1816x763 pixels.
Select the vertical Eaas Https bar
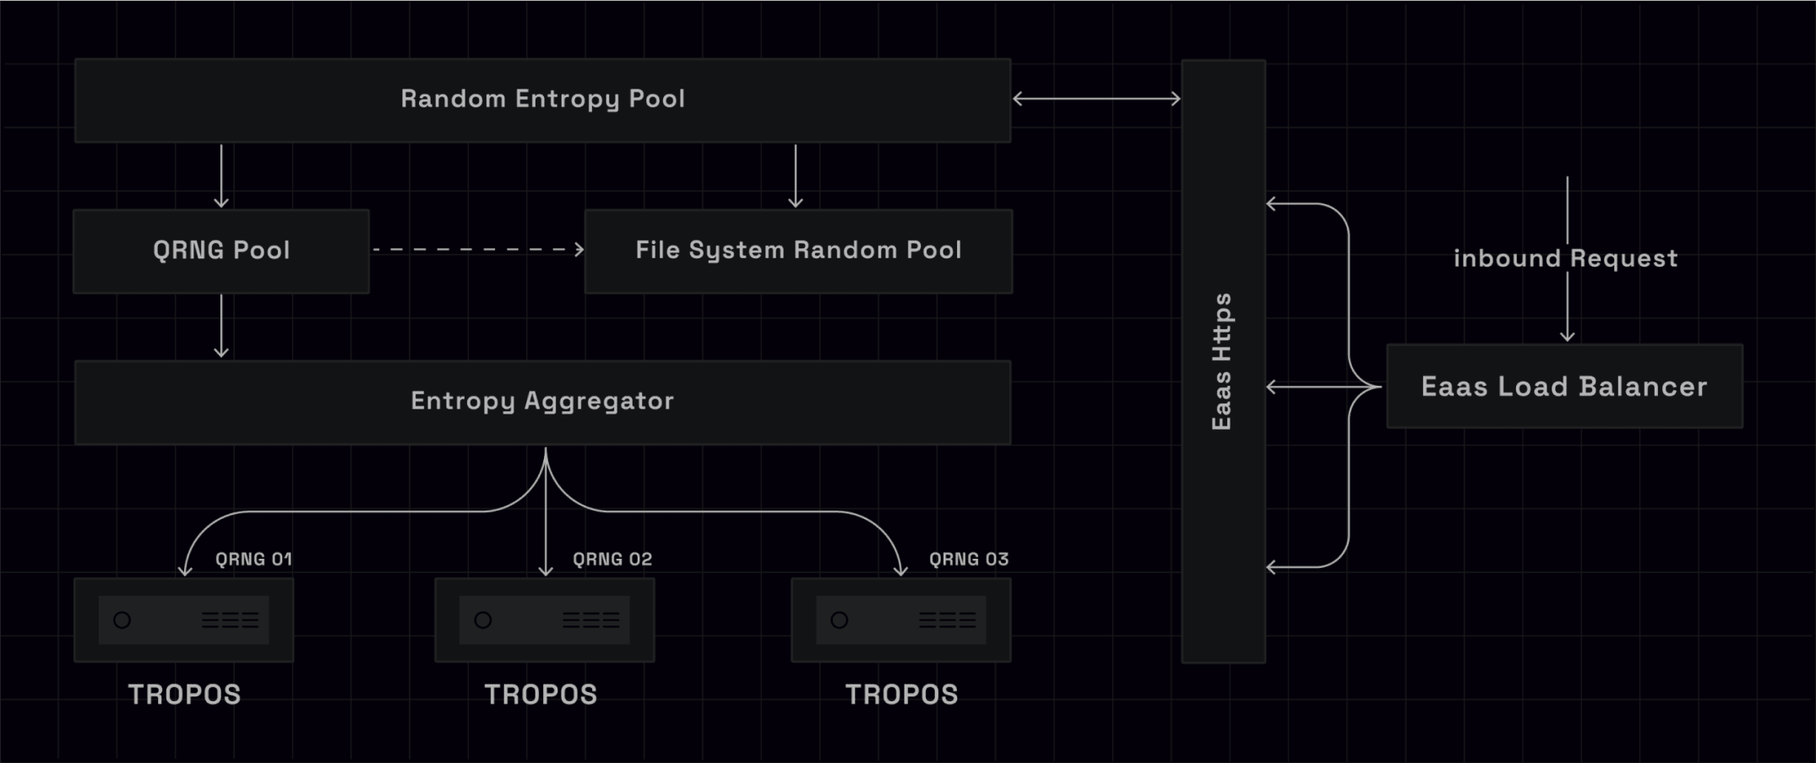point(1222,361)
